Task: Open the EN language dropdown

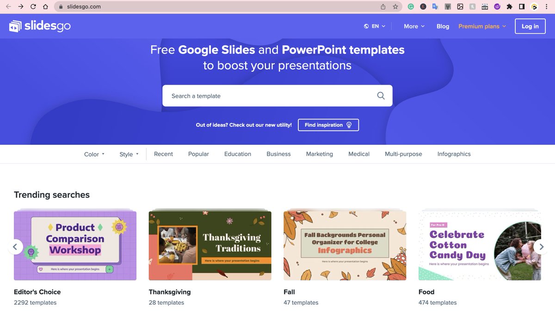Action: click(x=375, y=26)
